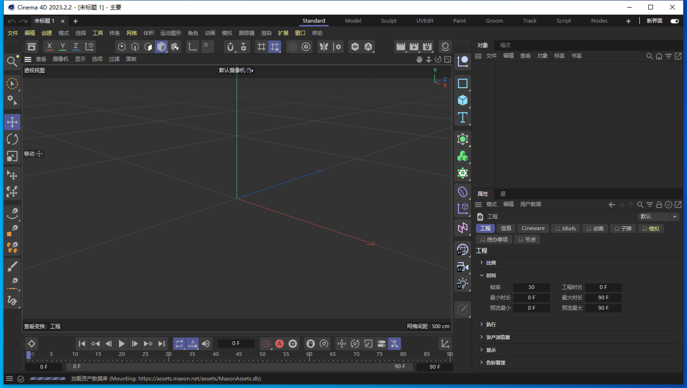
Task: Enable automatic keyframing with the red A button
Action: [x=280, y=344]
